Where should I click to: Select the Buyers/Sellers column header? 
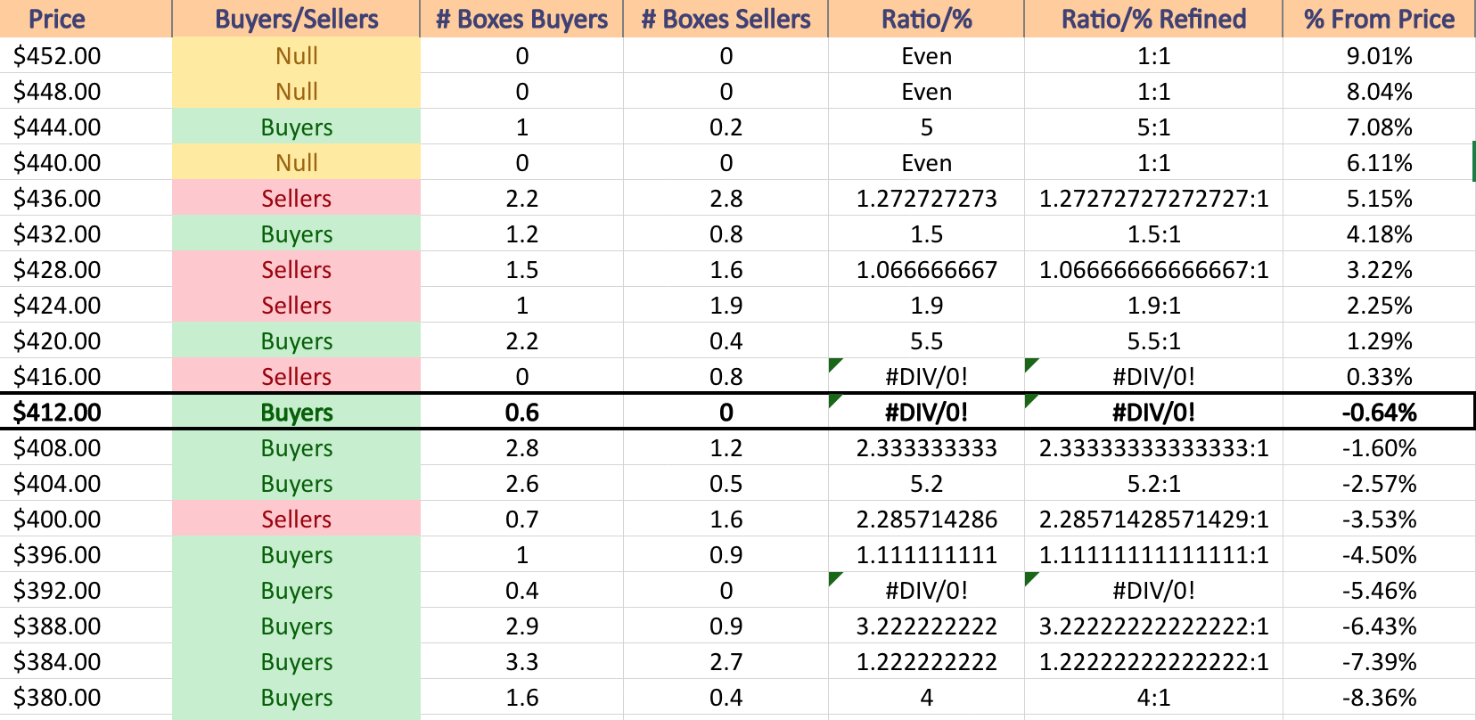click(296, 19)
